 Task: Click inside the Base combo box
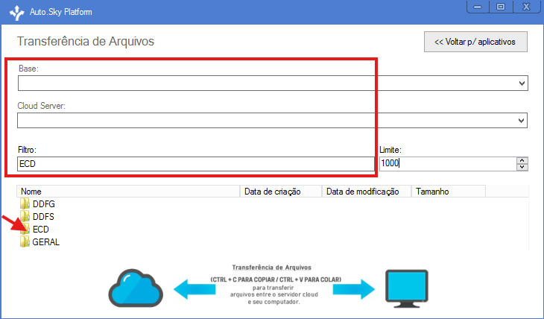(273, 83)
